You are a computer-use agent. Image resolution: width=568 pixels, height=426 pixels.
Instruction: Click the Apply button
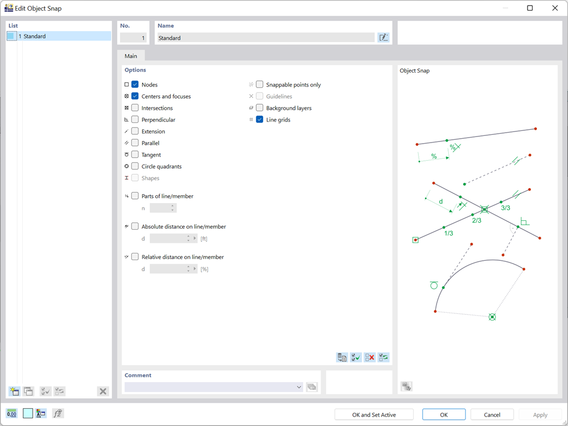[x=540, y=415]
